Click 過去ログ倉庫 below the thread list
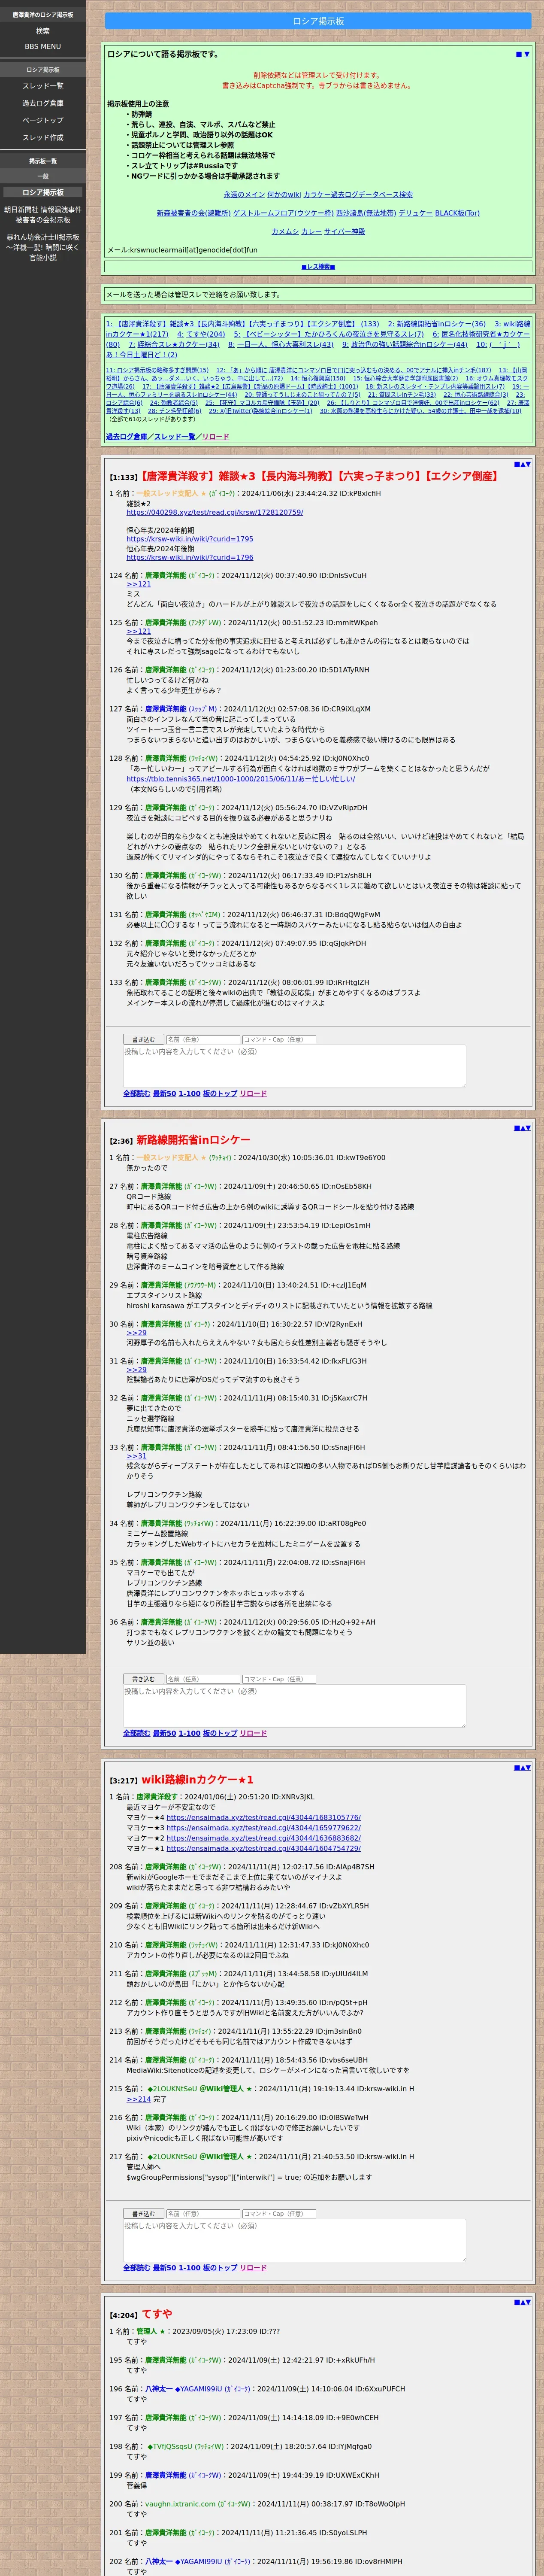 (126, 437)
